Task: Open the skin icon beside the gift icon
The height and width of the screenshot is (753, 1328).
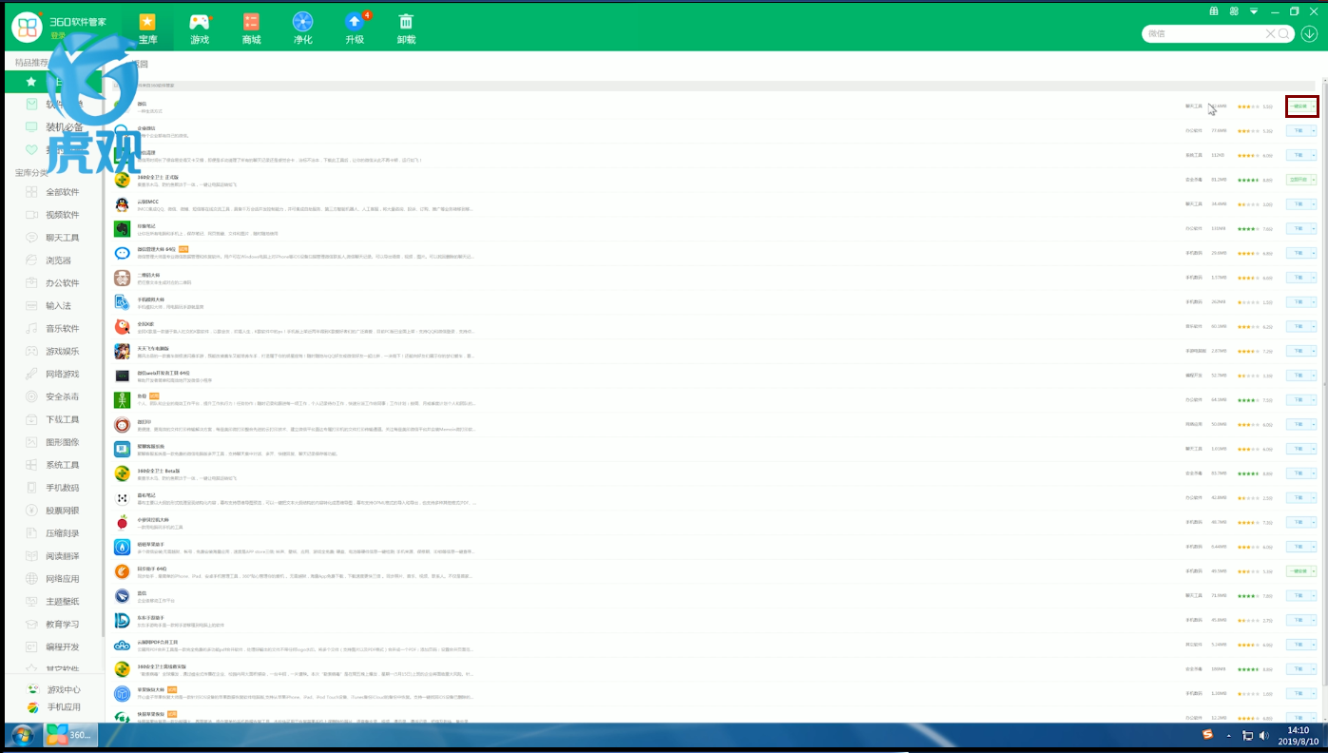Action: [x=1234, y=11]
